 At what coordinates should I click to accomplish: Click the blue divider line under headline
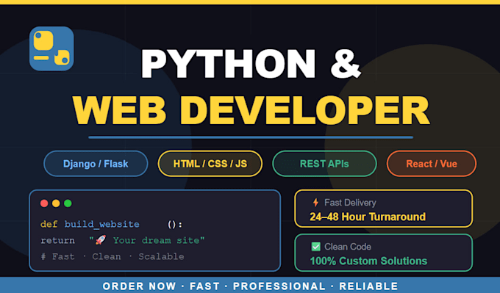(251, 137)
